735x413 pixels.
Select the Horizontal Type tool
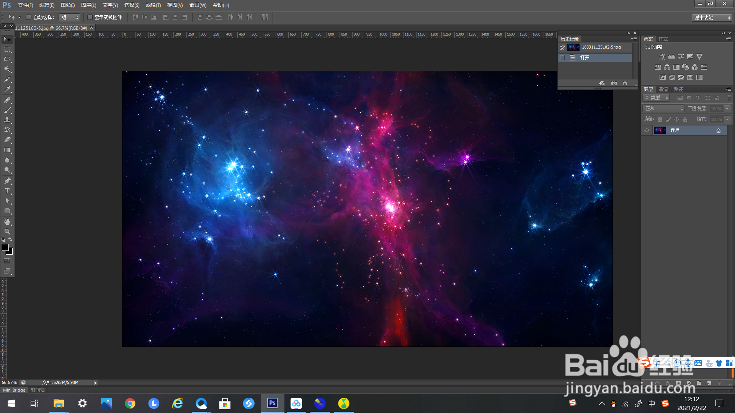point(7,191)
